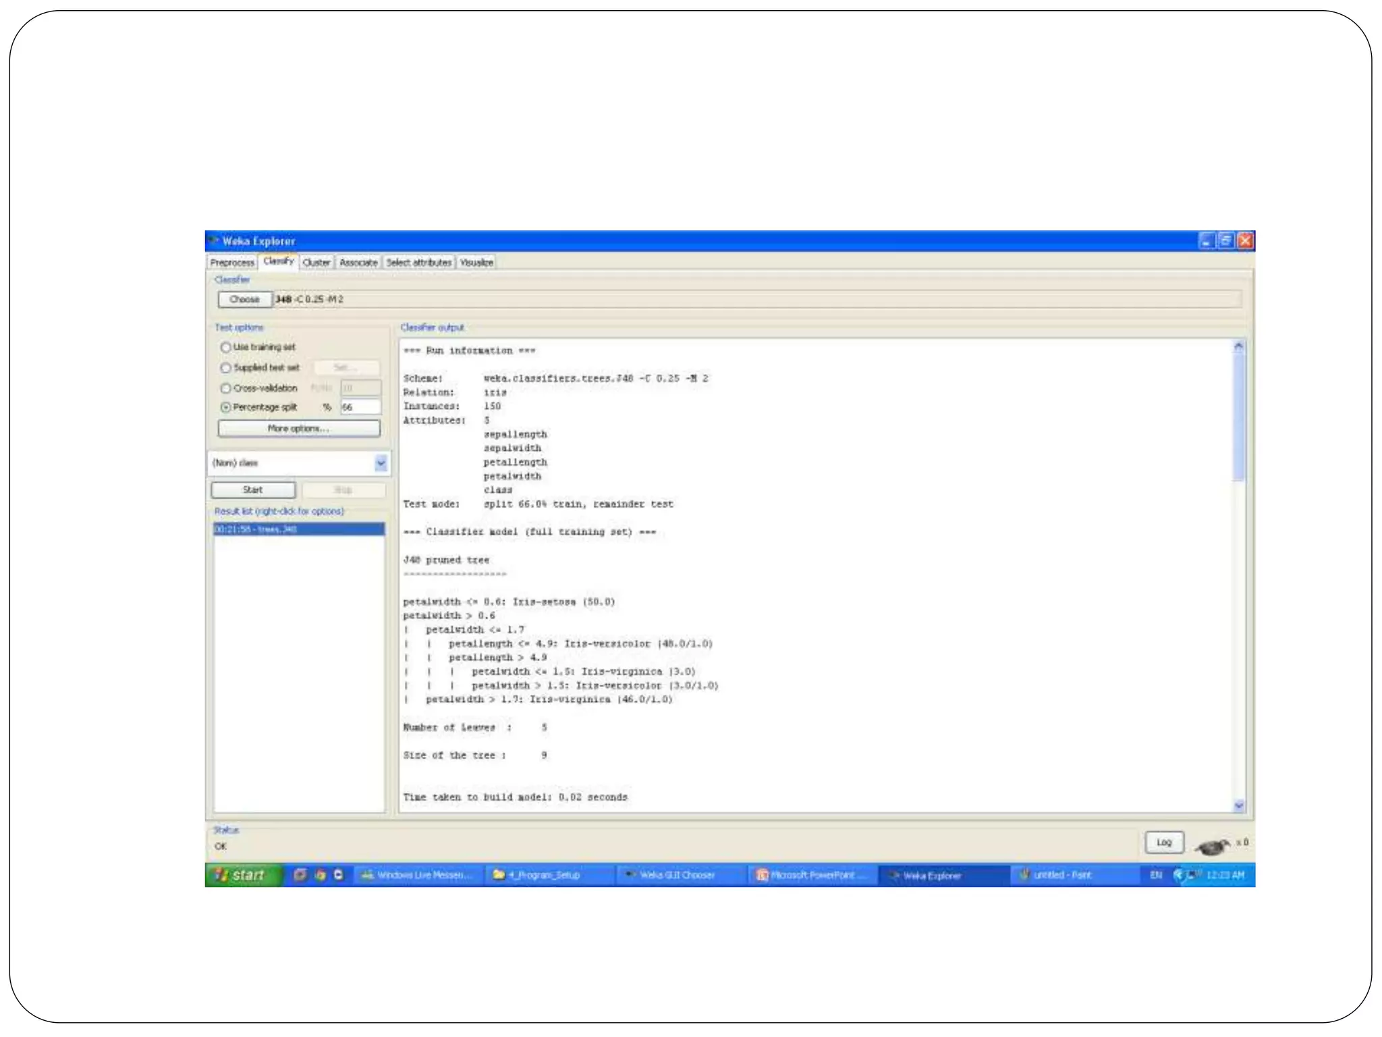Select the Cross-validation radio button
The height and width of the screenshot is (1037, 1382).
(x=226, y=388)
